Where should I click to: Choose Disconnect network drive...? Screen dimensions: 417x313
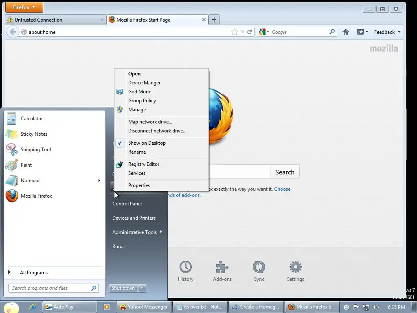click(x=161, y=131)
